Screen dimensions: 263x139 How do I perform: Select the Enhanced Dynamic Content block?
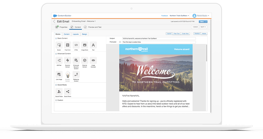point(76,60)
